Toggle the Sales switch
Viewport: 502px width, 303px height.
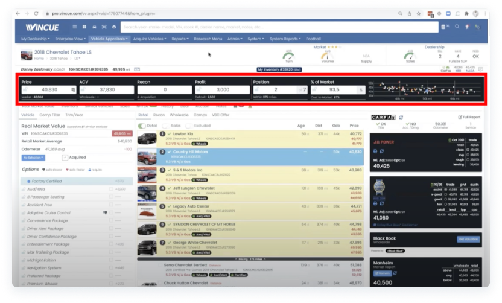(x=165, y=126)
